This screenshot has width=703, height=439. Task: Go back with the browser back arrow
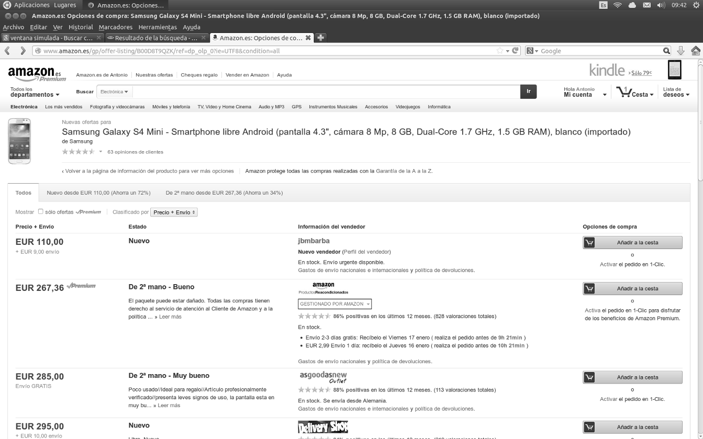[7, 51]
